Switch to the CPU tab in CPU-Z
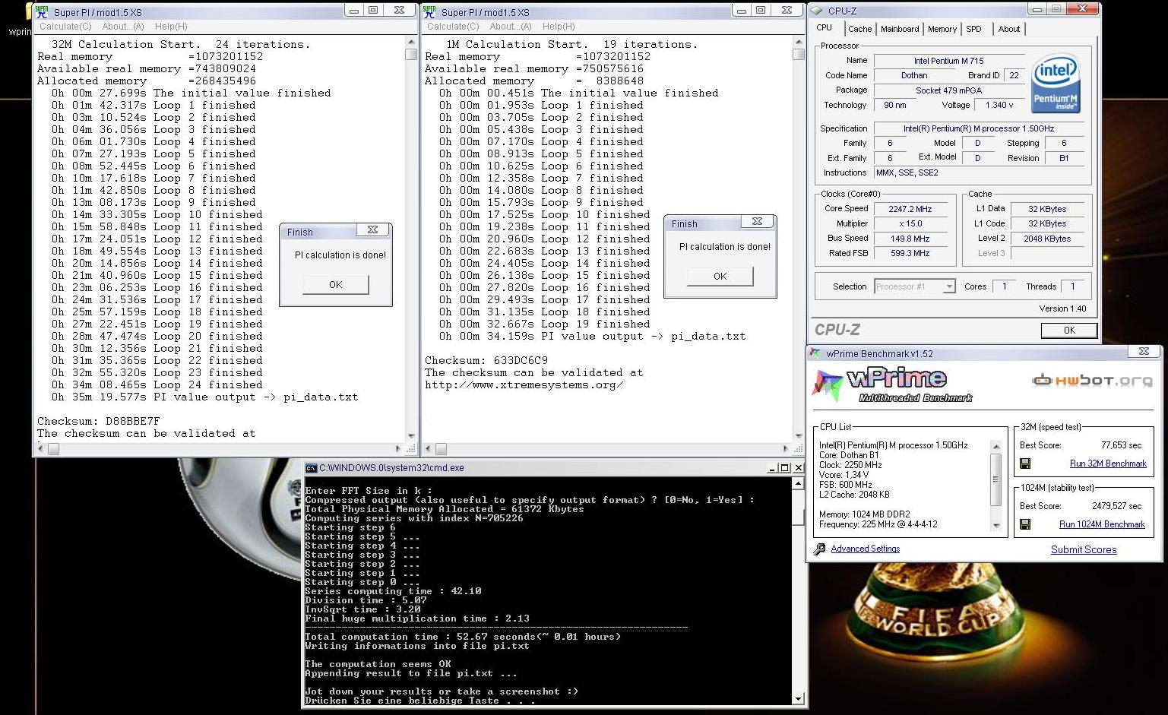 (x=825, y=27)
